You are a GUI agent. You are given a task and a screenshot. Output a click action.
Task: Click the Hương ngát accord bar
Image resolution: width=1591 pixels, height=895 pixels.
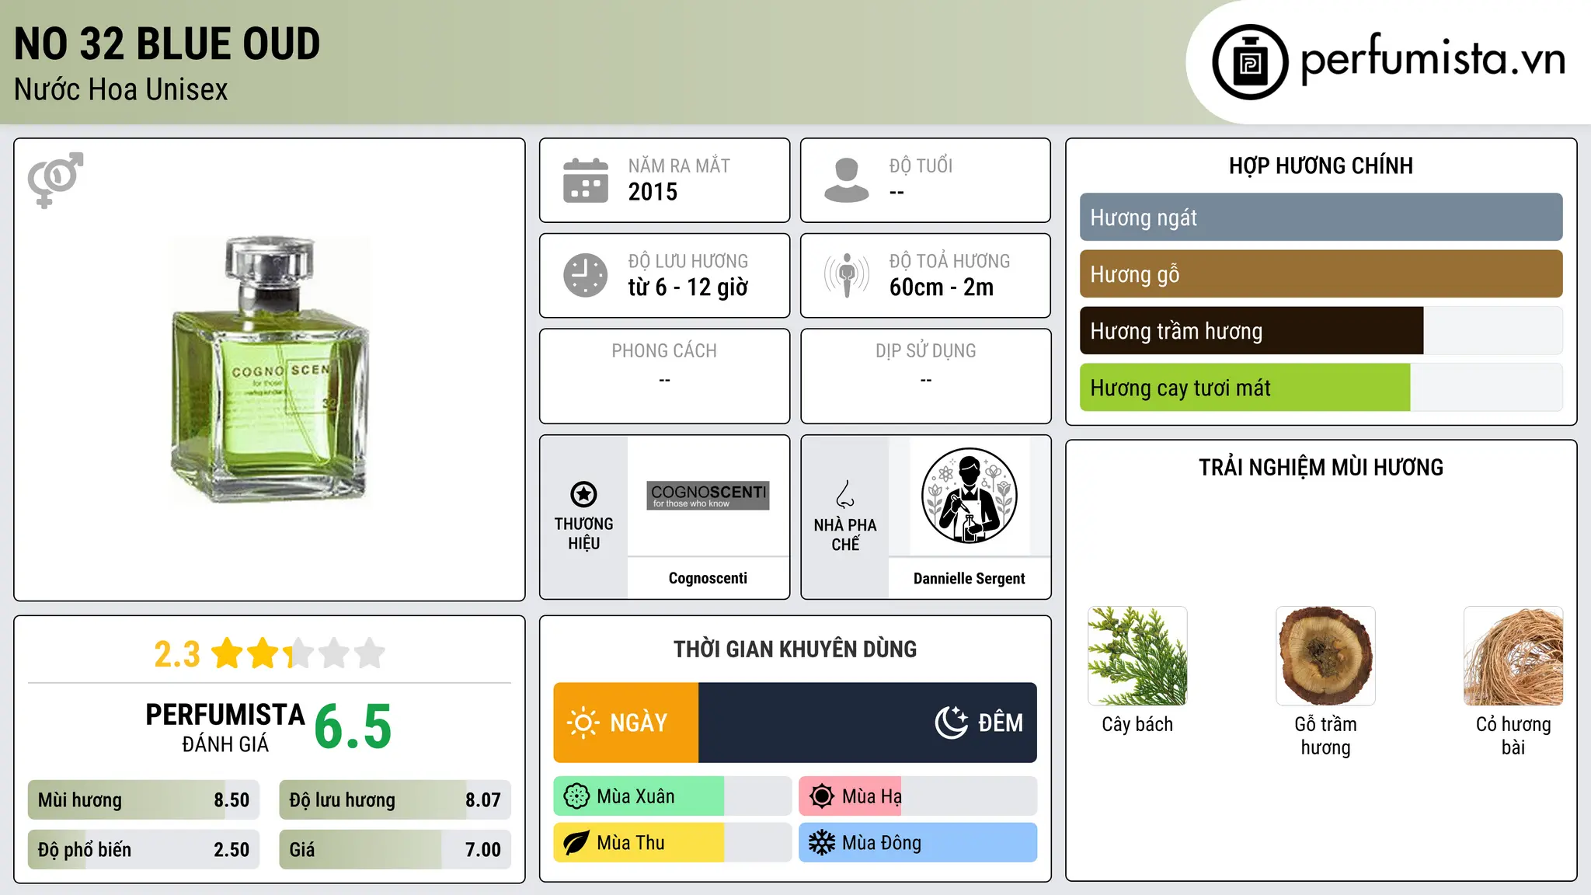[x=1321, y=218]
